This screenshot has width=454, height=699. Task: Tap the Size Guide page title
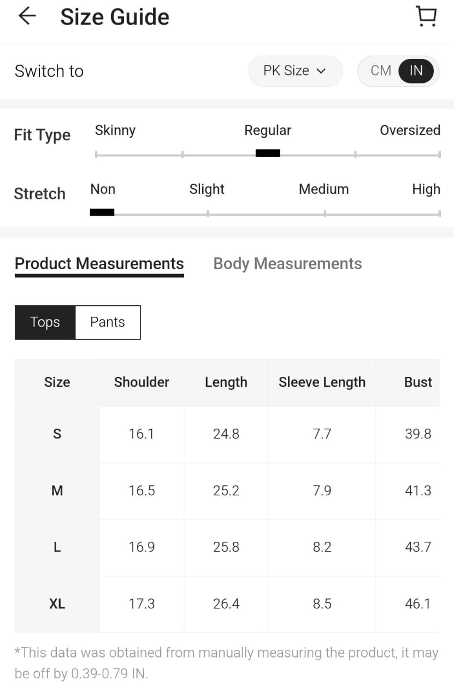point(115,17)
